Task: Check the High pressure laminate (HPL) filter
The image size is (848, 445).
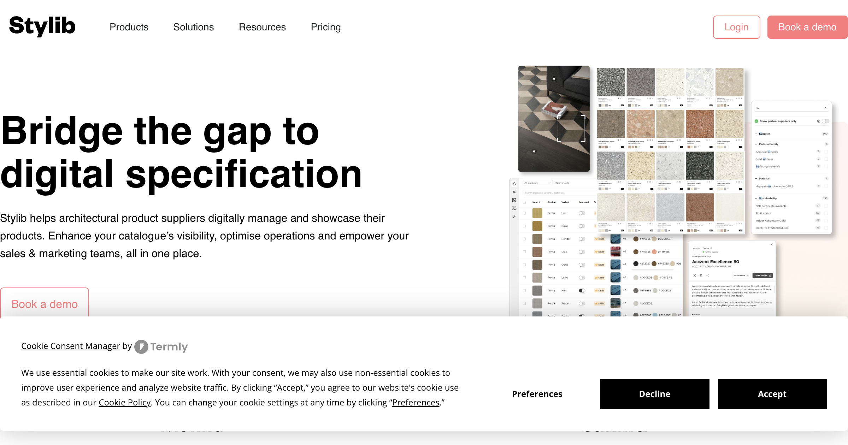Action: pyautogui.click(x=826, y=186)
